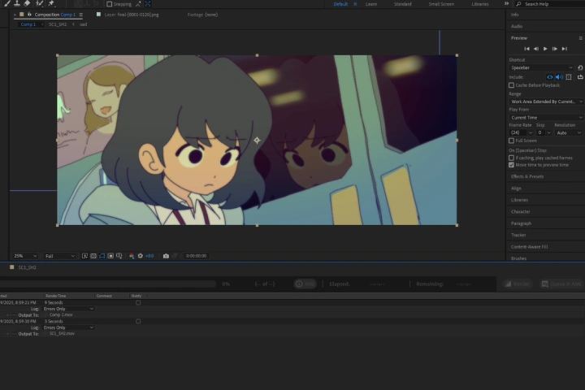Select the Brush tool

[6, 3]
